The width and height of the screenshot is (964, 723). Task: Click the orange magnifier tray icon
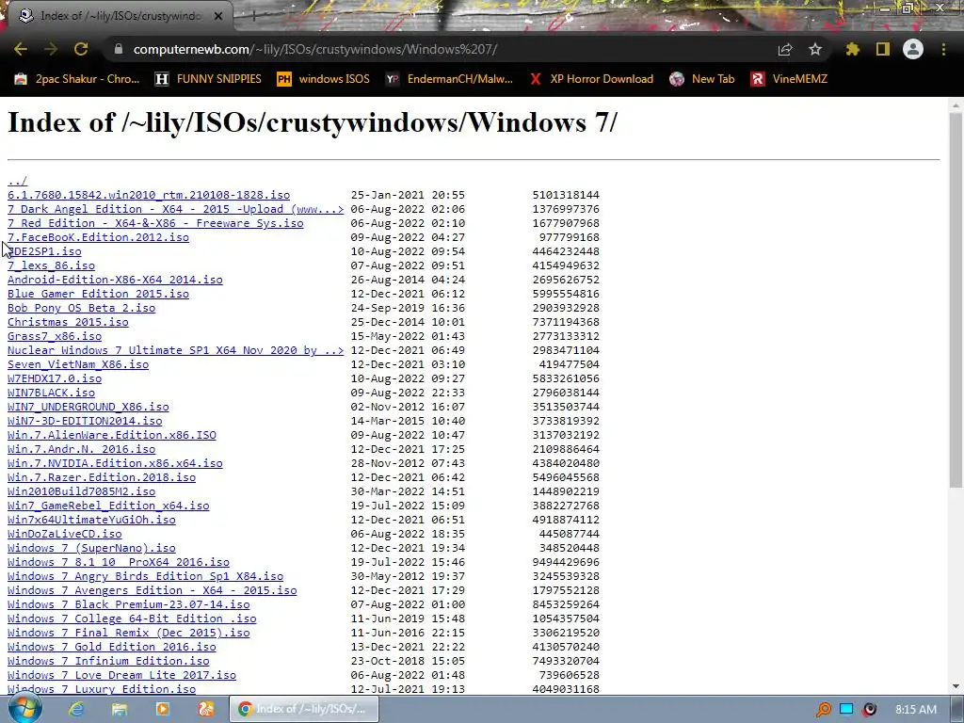(x=823, y=710)
